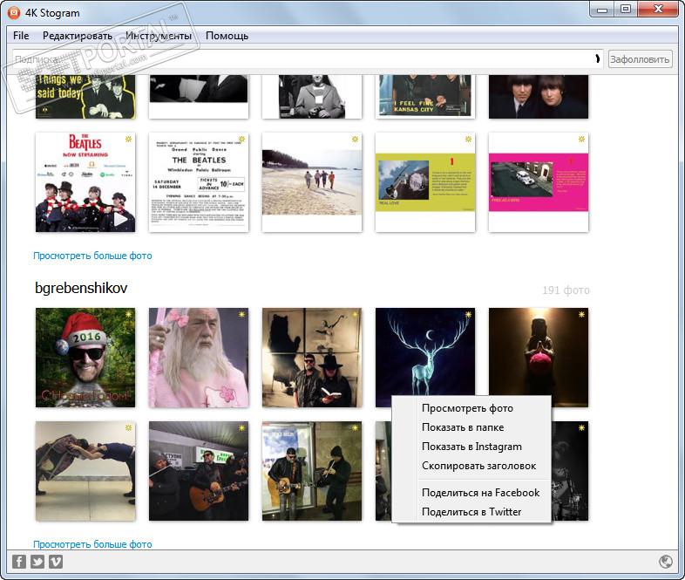The width and height of the screenshot is (685, 580).
Task: Click the Зафолловить button
Action: [x=640, y=59]
